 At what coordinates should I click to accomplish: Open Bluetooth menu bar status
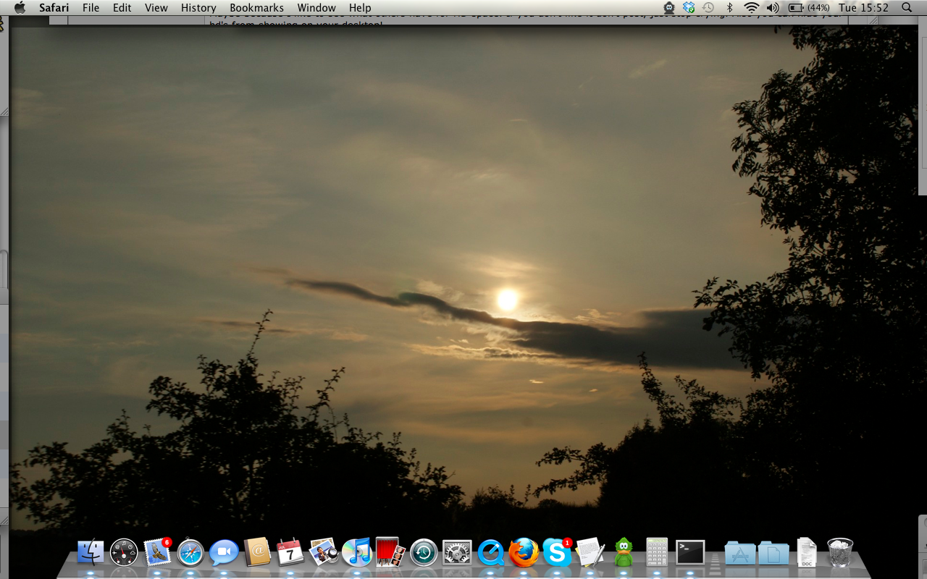click(x=730, y=8)
